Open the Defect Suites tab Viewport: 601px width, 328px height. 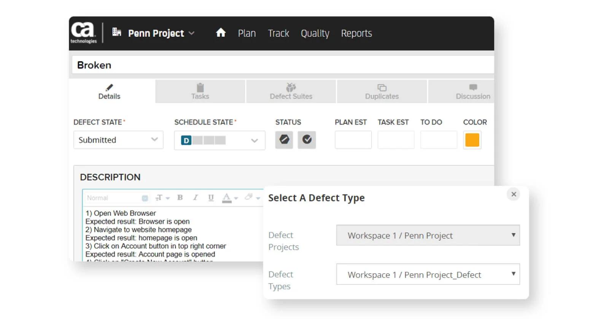point(291,91)
